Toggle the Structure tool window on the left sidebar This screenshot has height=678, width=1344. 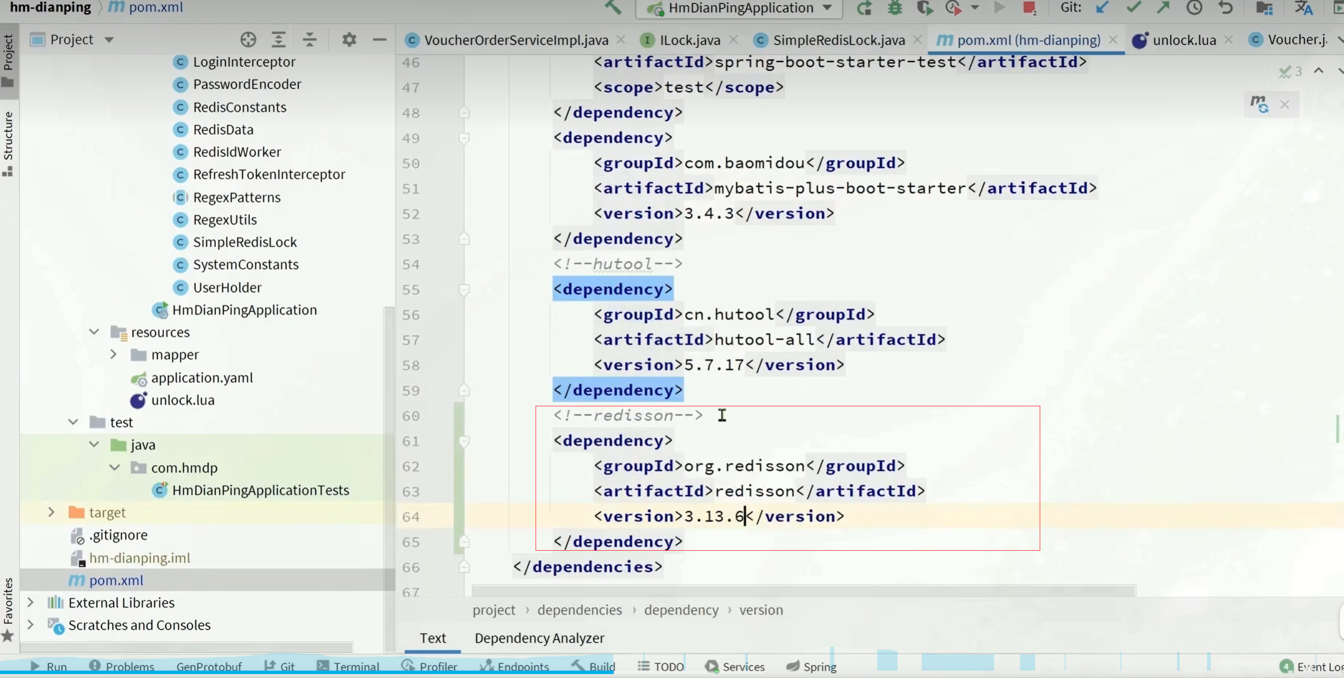tap(8, 143)
